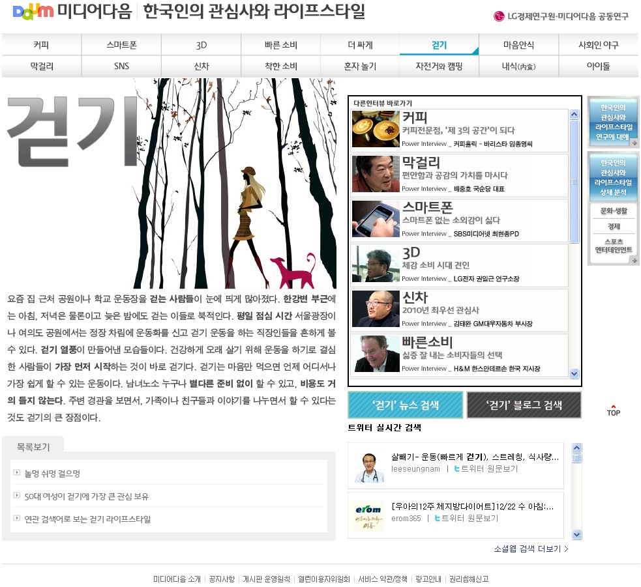Viewport: 641px width, 587px height.
Task: Open the 빠른소비 interview headline
Action: point(428,342)
